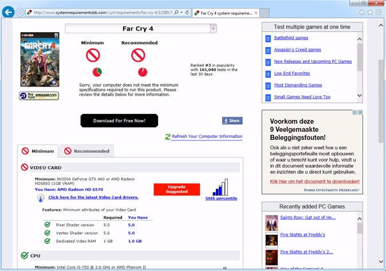
Task: Open the browser Tools gear icon
Action: pyautogui.click(x=379, y=13)
